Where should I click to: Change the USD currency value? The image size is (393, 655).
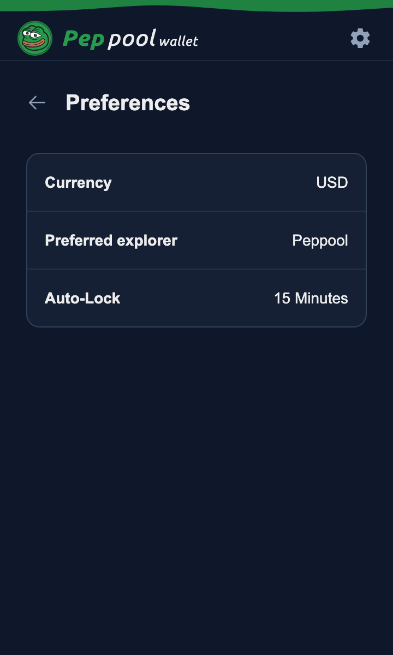pos(332,182)
